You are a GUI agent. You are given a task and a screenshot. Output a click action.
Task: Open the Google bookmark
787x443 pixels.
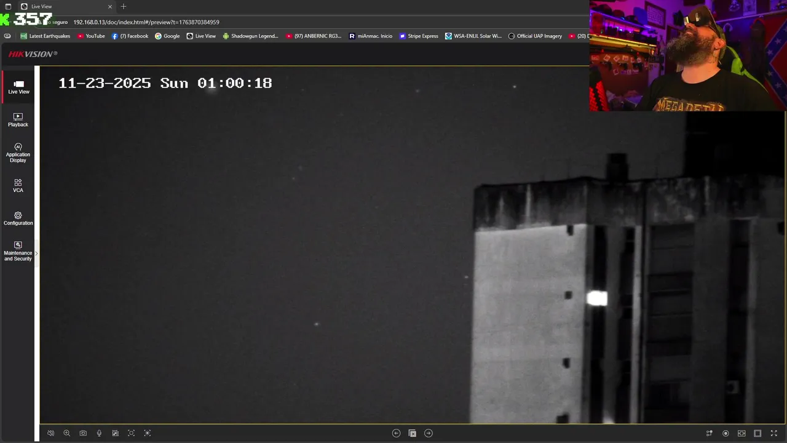167,36
